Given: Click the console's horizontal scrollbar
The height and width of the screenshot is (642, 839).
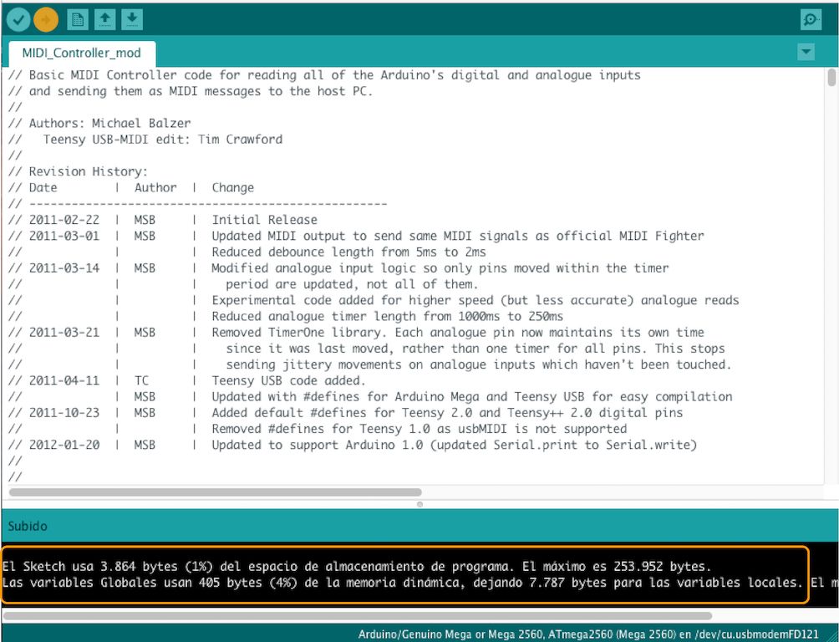Looking at the screenshot, I should pos(358,616).
